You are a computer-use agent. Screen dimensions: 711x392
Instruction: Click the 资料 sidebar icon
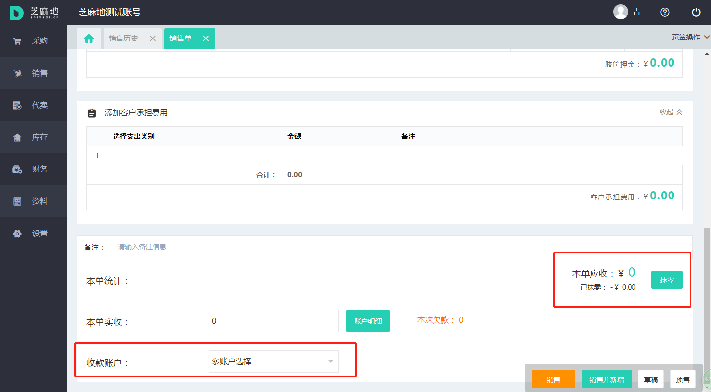coord(17,201)
